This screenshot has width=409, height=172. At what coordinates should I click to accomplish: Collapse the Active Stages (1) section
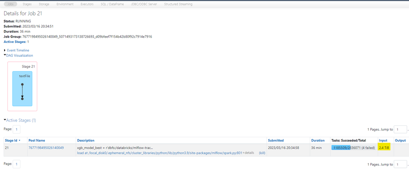pyautogui.click(x=21, y=121)
